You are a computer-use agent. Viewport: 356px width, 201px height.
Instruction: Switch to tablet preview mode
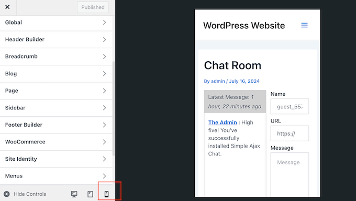(x=91, y=194)
